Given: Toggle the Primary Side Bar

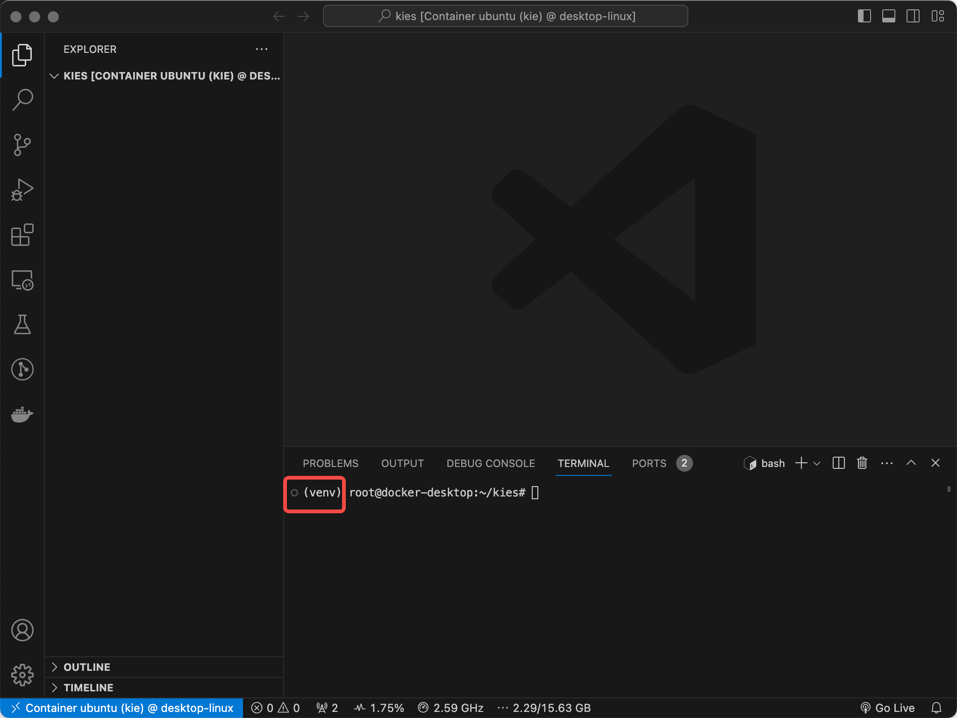Looking at the screenshot, I should [865, 16].
